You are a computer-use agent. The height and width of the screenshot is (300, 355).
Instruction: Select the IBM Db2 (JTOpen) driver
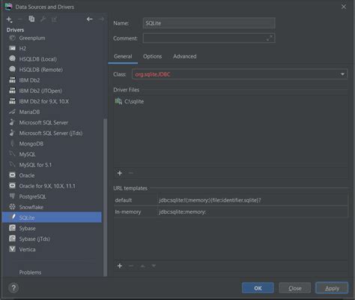pyautogui.click(x=52, y=91)
